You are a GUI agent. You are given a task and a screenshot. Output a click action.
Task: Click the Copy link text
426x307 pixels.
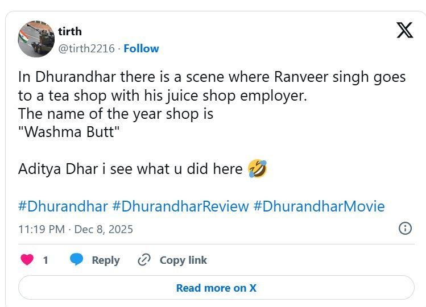pyautogui.click(x=183, y=260)
